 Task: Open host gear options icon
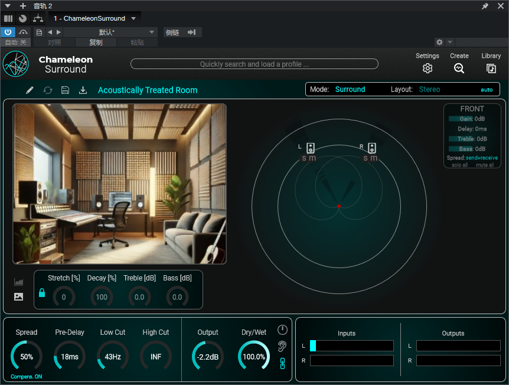pos(439,42)
